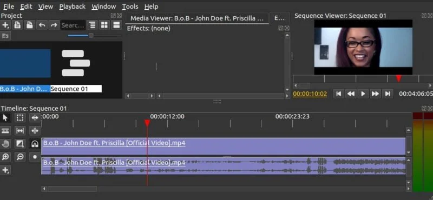Open the File menu
433x200 pixels.
pyautogui.click(x=9, y=6)
